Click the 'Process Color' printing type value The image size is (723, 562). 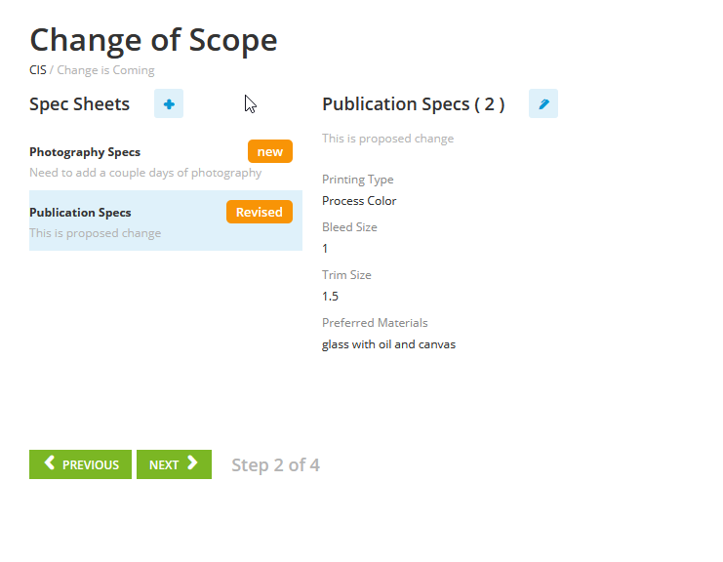359,201
